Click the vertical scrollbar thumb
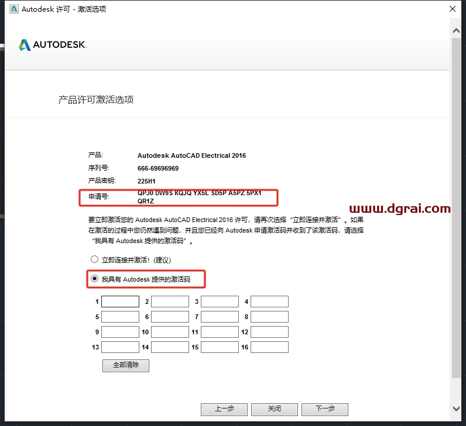Image resolution: width=466 pixels, height=426 pixels. pyautogui.click(x=457, y=207)
